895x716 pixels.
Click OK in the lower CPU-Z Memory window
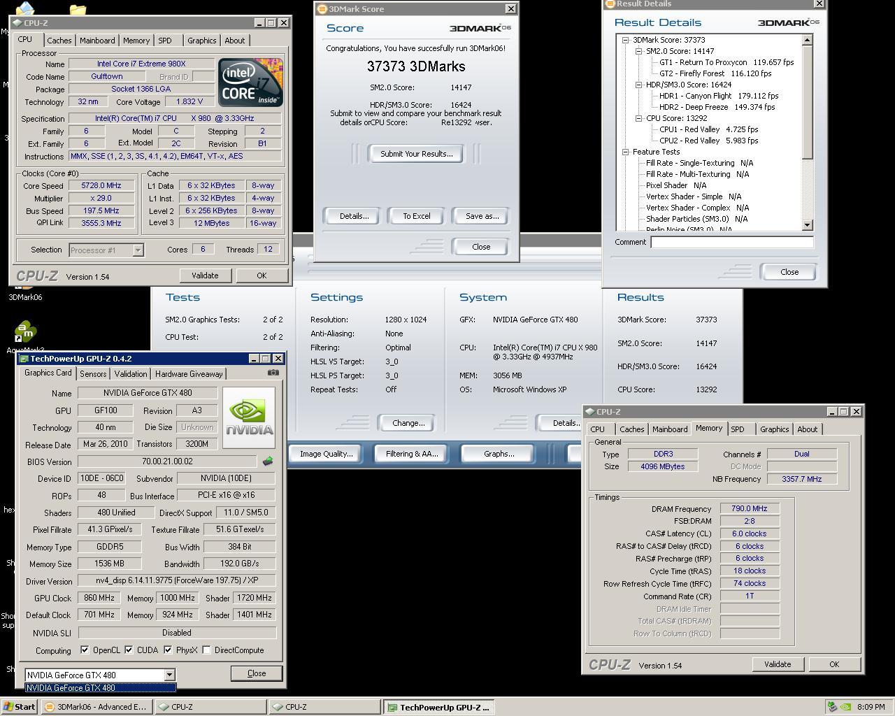[x=834, y=664]
